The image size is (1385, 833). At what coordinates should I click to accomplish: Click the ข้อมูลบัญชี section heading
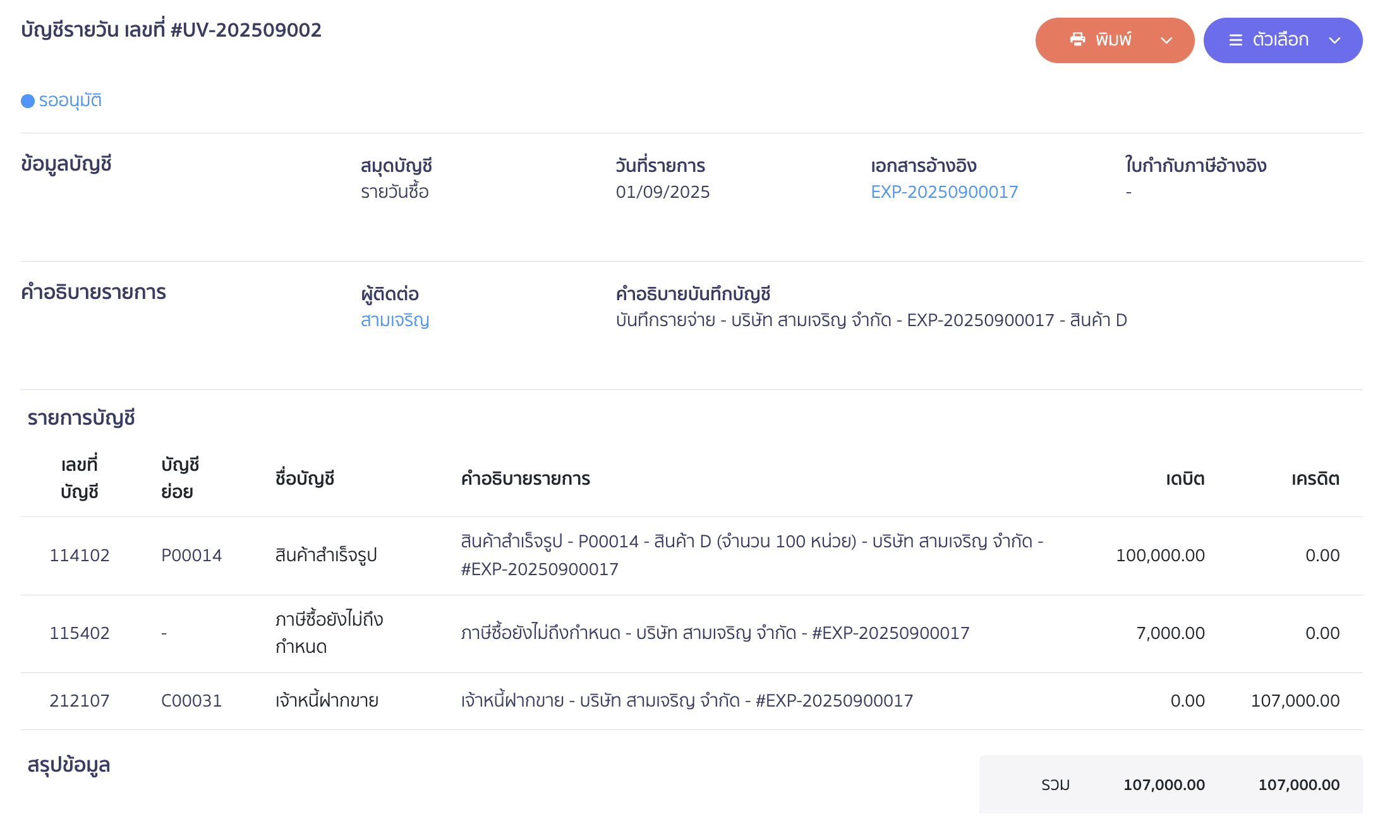pyautogui.click(x=66, y=164)
